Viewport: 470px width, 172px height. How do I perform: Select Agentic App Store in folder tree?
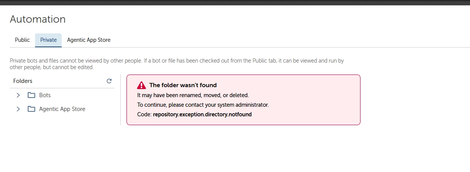(62, 109)
